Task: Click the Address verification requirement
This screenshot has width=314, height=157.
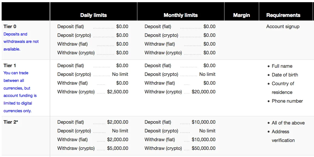Action: click(x=283, y=136)
